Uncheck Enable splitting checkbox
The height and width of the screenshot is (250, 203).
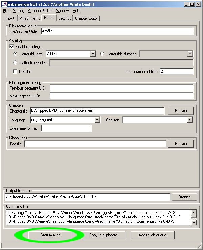pyautogui.click(x=12, y=47)
